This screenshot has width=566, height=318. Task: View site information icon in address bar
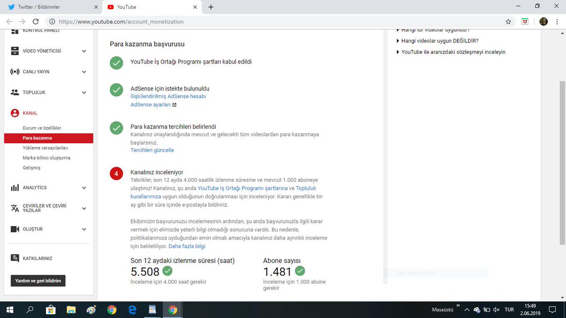coord(52,22)
